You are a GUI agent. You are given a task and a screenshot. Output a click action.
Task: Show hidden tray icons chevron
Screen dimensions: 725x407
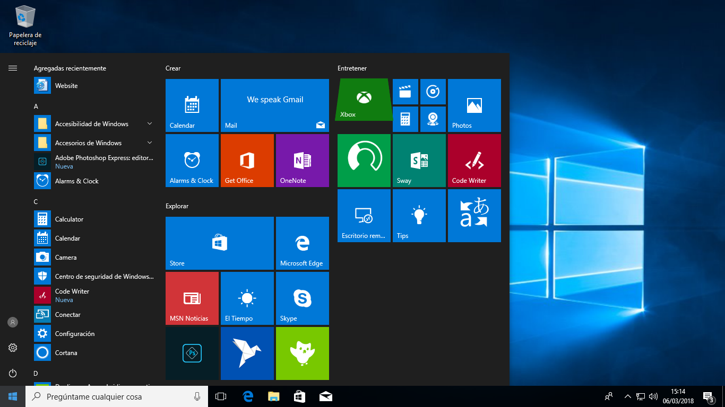tap(628, 396)
